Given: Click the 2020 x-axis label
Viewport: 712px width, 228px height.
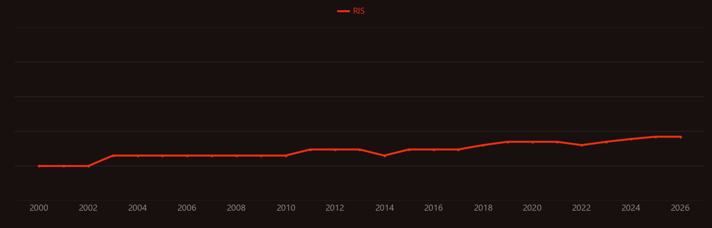Looking at the screenshot, I should tap(532, 208).
